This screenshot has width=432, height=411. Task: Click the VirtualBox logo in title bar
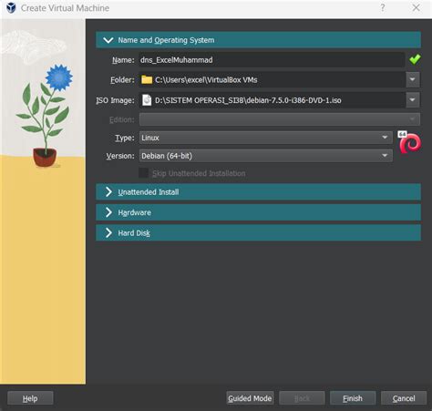(11, 8)
